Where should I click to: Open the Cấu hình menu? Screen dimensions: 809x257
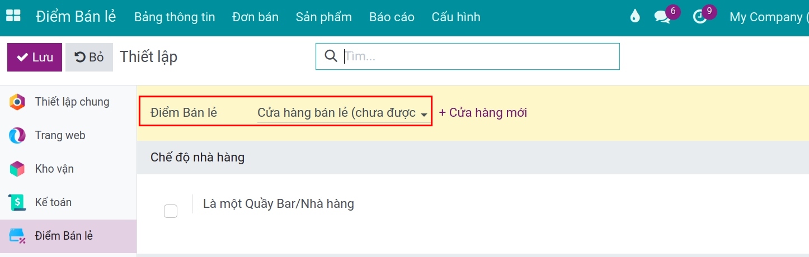click(x=456, y=17)
